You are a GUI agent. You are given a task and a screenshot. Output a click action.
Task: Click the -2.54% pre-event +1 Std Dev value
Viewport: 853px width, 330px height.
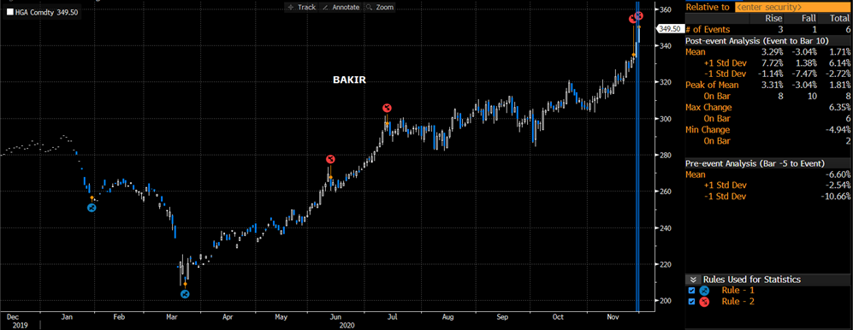click(x=838, y=186)
